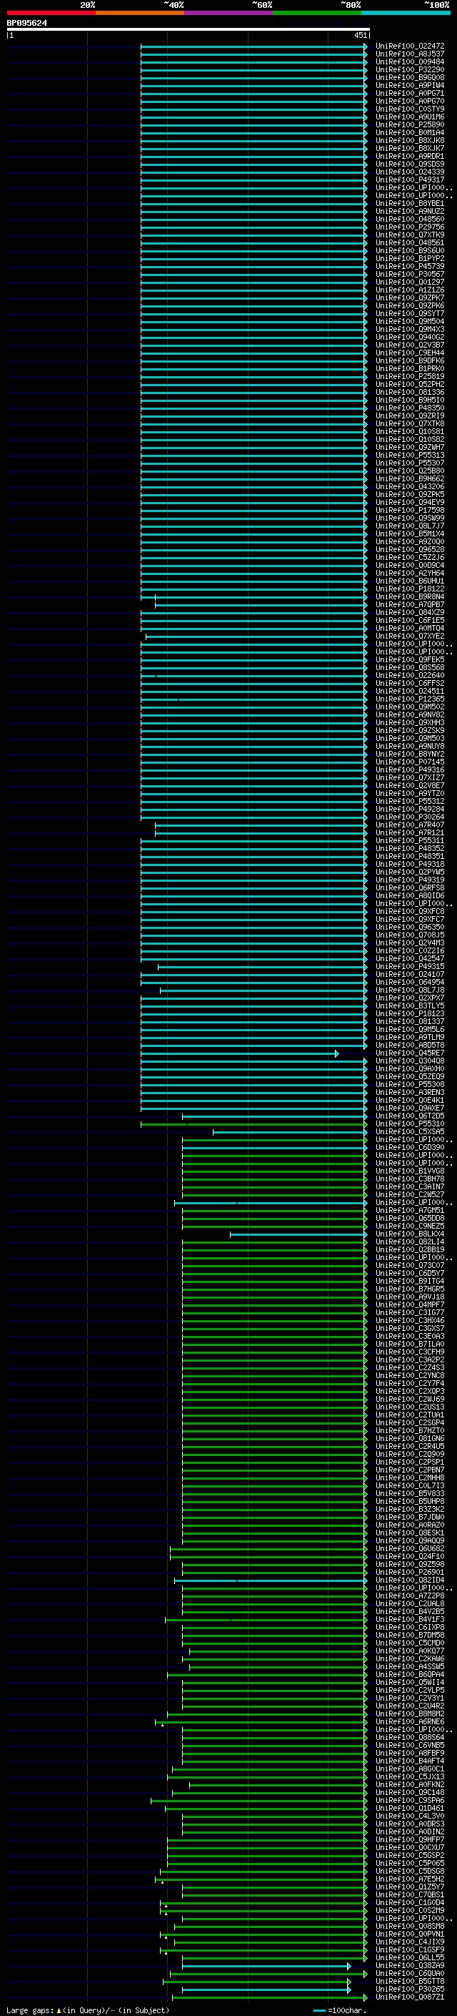Select hit label UniRef100_A0PG71
The height and width of the screenshot is (2016, 457).
coord(410,93)
